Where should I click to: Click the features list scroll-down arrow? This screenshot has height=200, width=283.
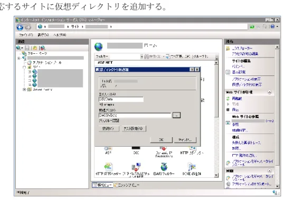tap(216, 175)
